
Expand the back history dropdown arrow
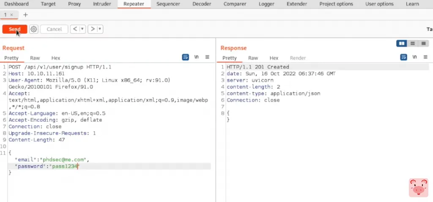82,29
